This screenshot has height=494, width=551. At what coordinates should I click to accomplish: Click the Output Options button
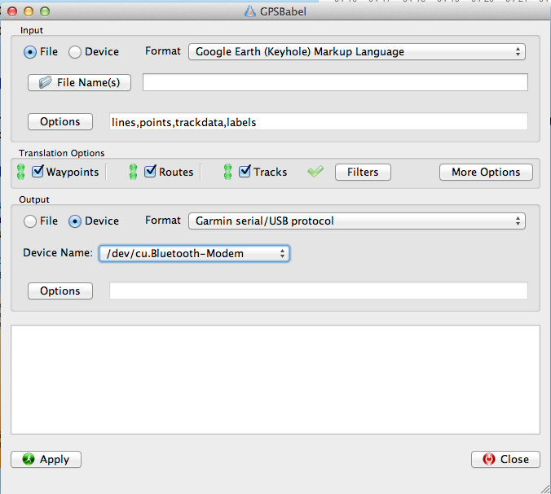pos(60,291)
